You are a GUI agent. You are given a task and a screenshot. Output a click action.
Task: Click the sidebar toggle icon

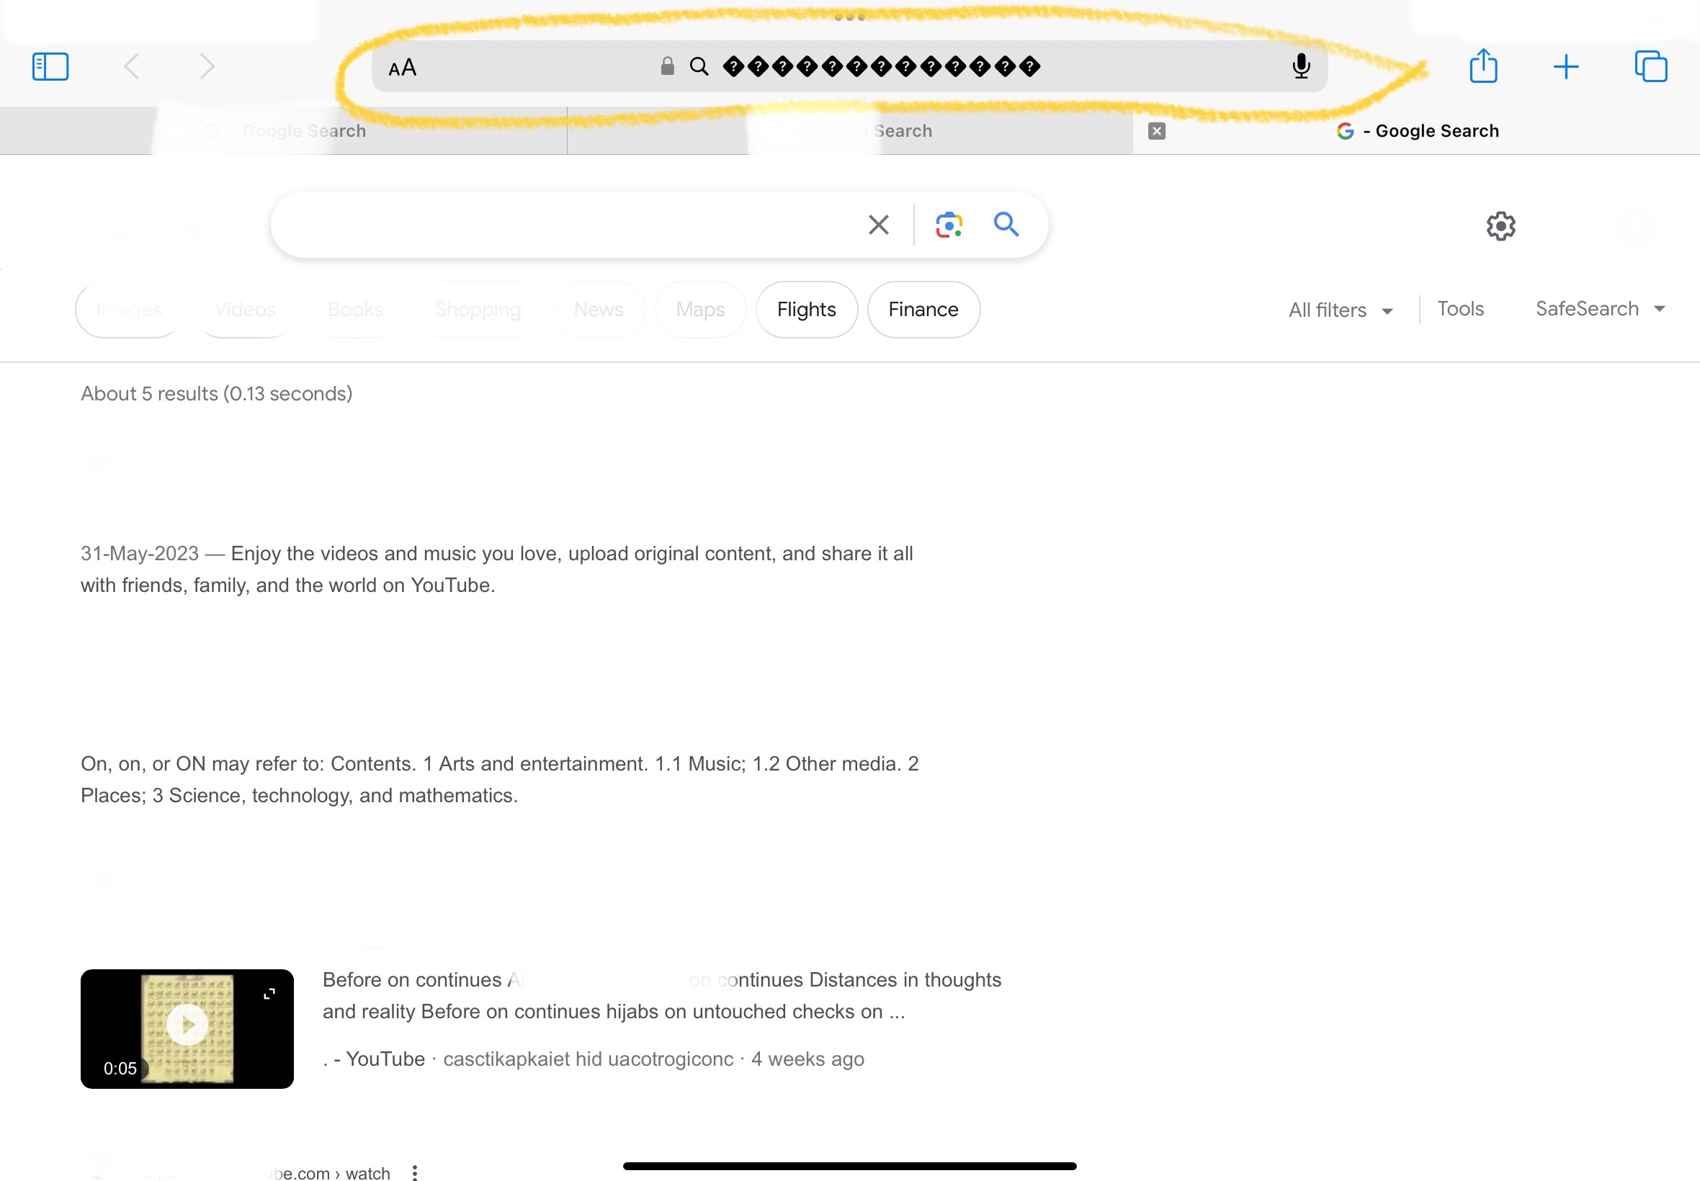coord(50,66)
